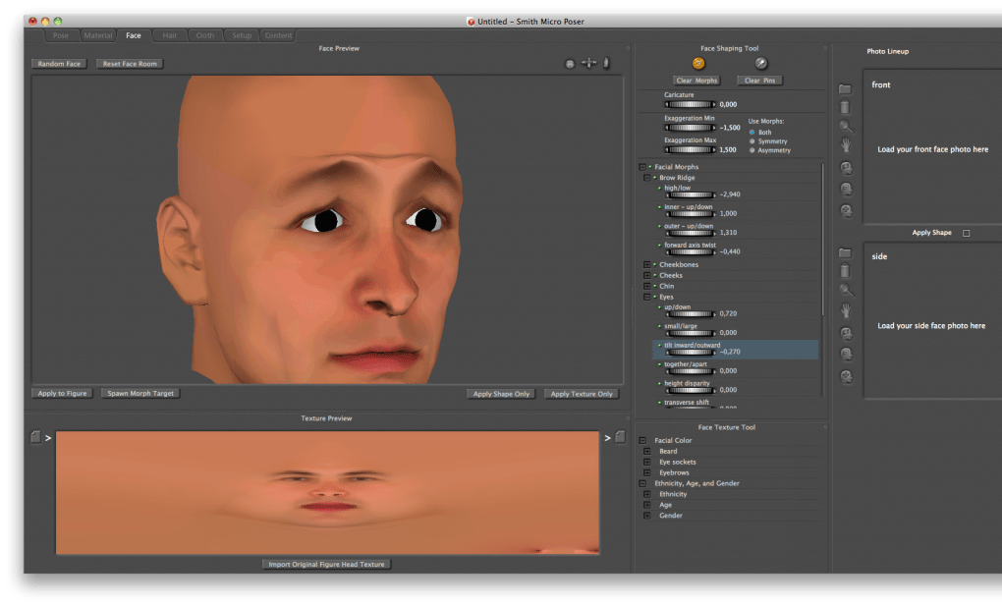Click trash icon beside front photo
The width and height of the screenshot is (1002, 606).
coord(845,107)
